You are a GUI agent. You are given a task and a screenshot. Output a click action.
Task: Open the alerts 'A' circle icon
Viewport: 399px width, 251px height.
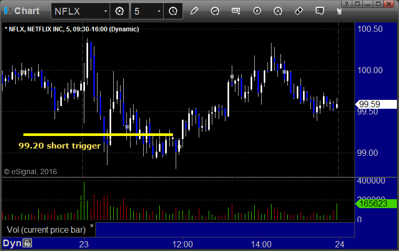coord(278,11)
